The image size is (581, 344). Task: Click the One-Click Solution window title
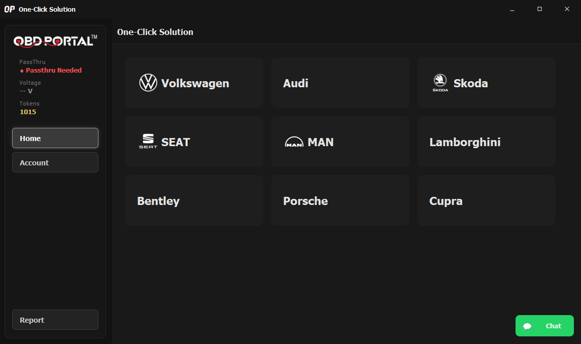47,9
